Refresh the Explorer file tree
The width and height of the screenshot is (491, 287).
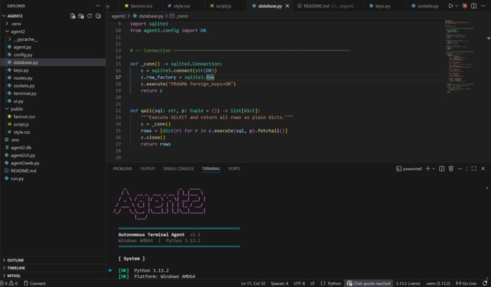(90, 16)
